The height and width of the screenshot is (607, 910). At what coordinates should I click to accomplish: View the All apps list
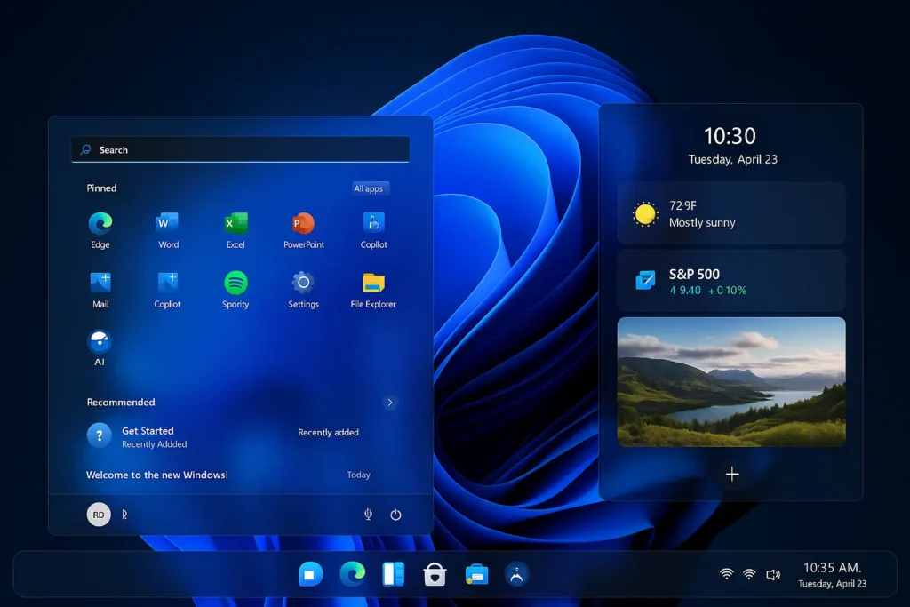click(370, 188)
